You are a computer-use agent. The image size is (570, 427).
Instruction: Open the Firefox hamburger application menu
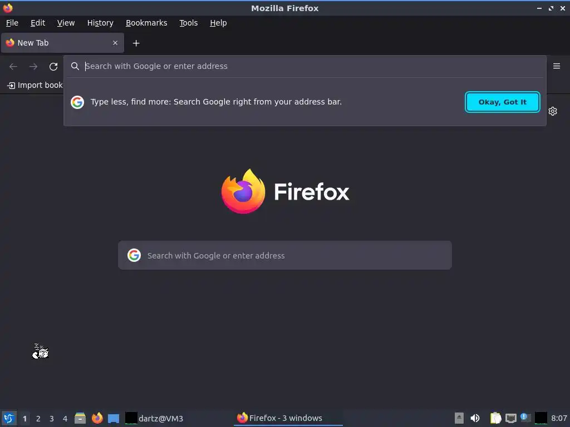[557, 66]
